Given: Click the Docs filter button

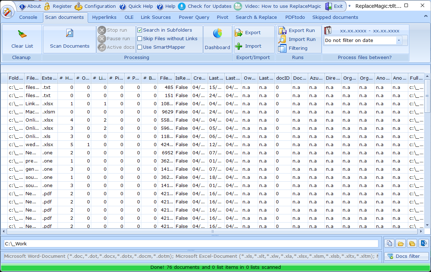Looking at the screenshot, I should point(407,256).
